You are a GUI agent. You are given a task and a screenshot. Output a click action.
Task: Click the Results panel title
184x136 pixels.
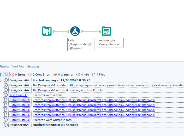coord(4,66)
